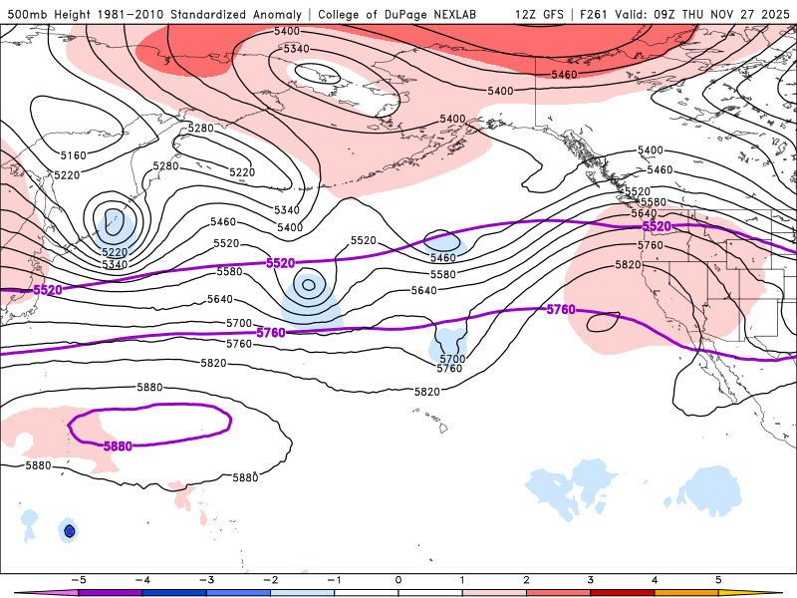Click the yellow arrow tip of the color bar

(751, 593)
